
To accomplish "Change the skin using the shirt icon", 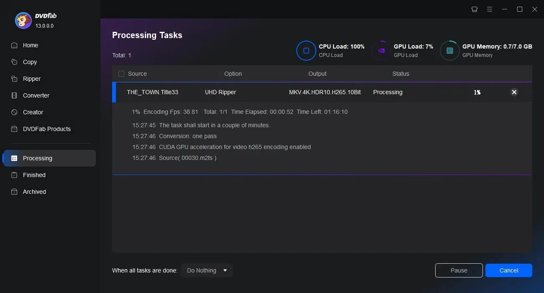I will point(474,9).
